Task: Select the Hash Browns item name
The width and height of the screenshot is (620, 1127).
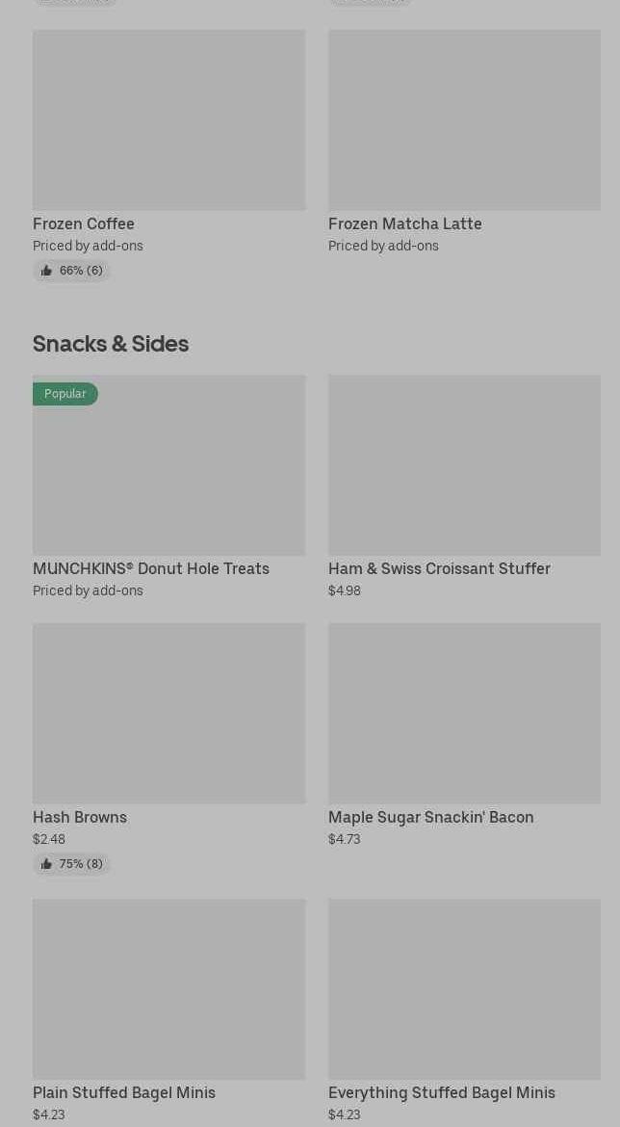Action: (x=80, y=817)
